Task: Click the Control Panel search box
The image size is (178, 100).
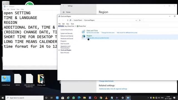Action: [x=160, y=20]
